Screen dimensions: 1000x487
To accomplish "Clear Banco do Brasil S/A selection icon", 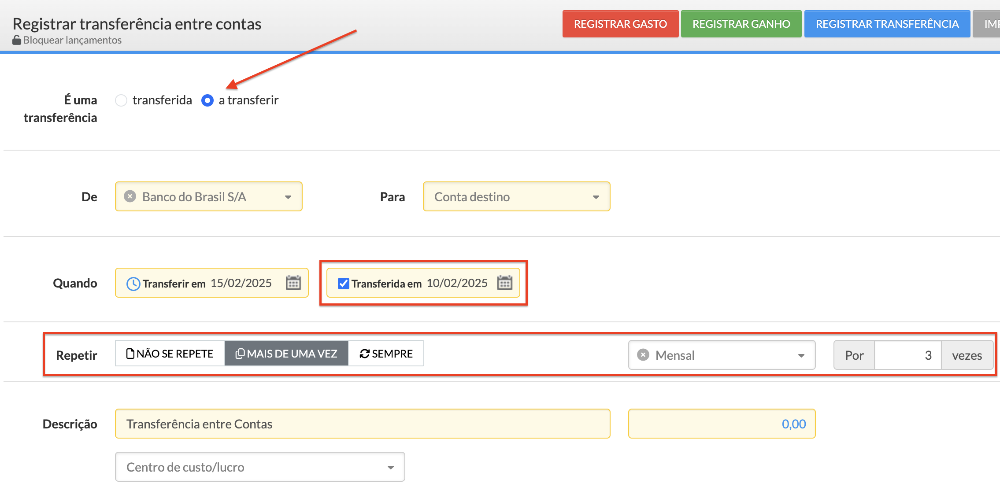I will [x=130, y=196].
